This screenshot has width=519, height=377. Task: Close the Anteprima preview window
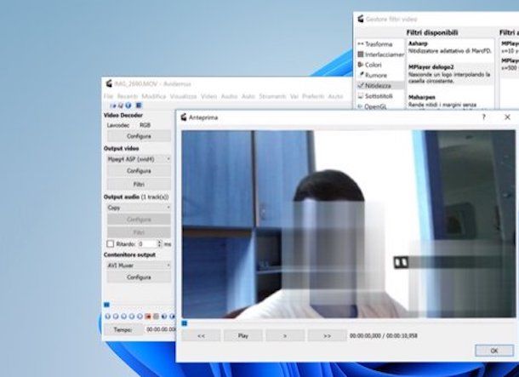tap(507, 117)
